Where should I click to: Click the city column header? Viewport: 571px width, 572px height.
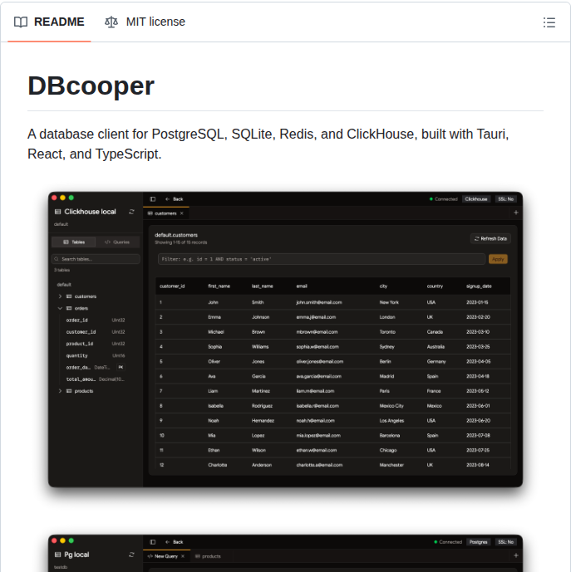383,286
